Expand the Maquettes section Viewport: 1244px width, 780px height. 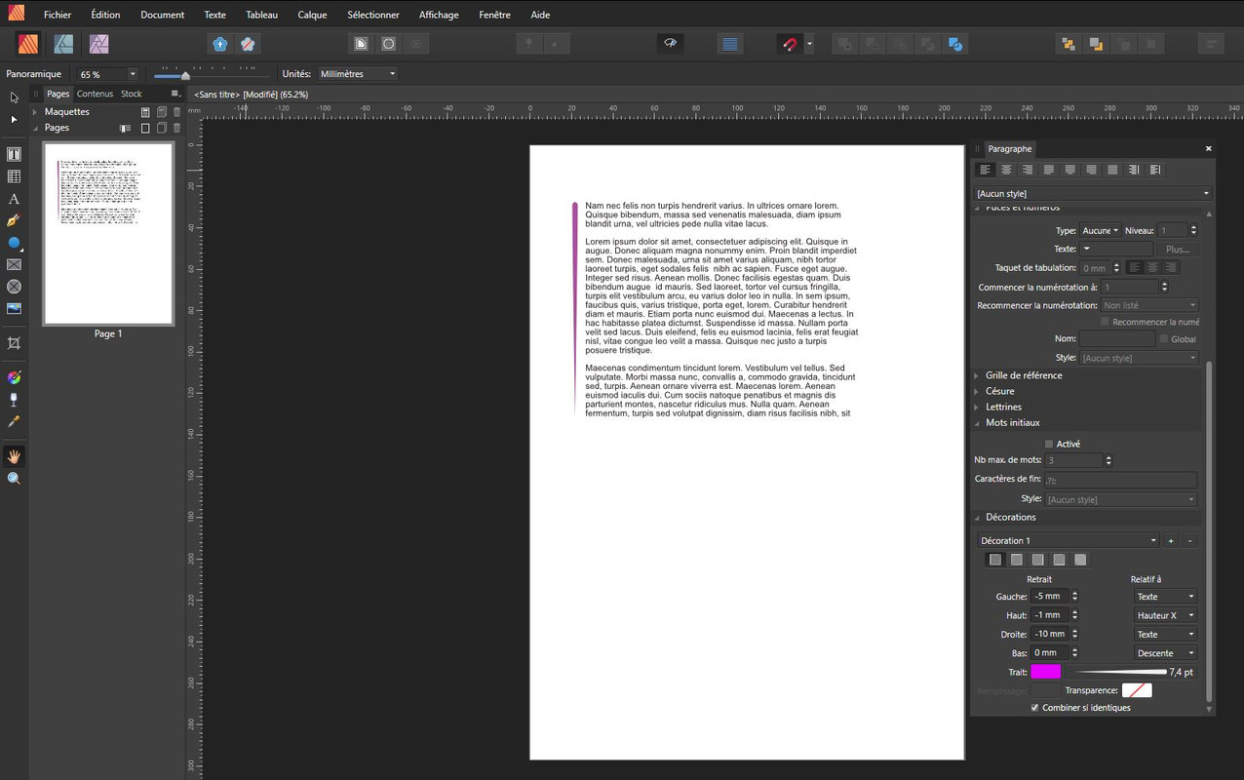click(35, 112)
